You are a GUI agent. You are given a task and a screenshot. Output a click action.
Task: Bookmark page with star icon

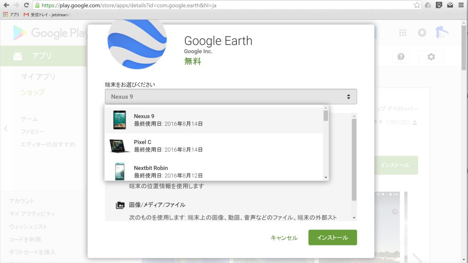[417, 5]
